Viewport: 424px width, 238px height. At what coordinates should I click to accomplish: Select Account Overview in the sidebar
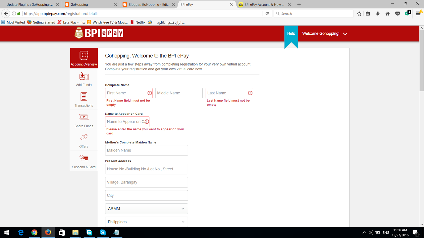tap(84, 58)
